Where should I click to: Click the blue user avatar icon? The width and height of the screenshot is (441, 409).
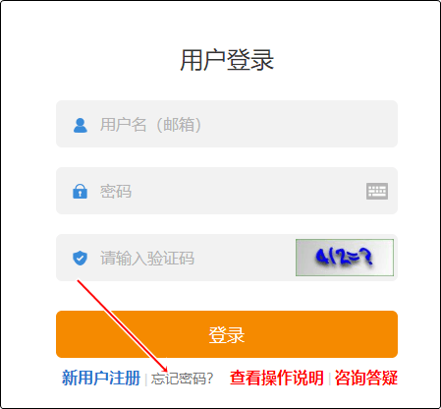pyautogui.click(x=81, y=125)
